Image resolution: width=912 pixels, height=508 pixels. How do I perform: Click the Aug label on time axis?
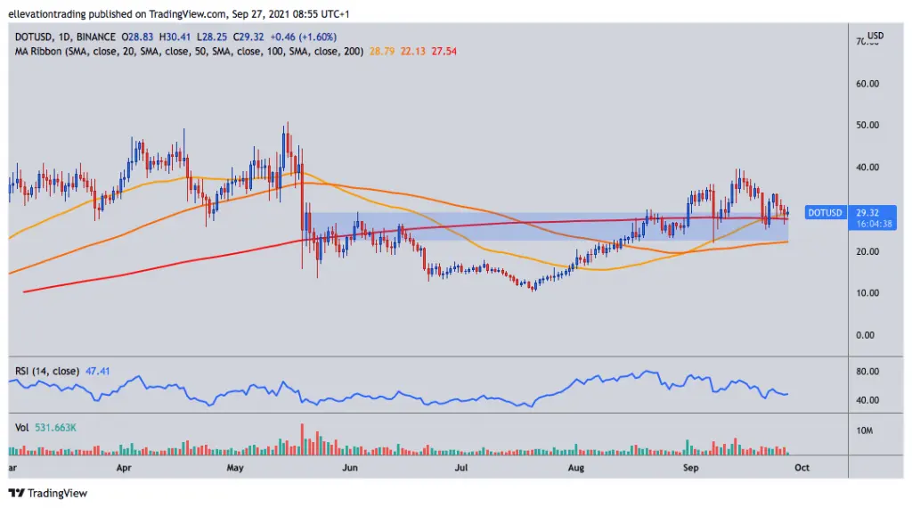576,467
